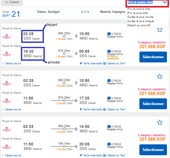Click Sélectionner for the third flight
Image resolution: width=170 pixels, height=158 pixels.
[153, 150]
